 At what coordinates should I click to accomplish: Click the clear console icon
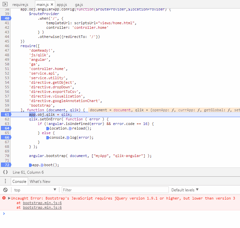point(5,190)
